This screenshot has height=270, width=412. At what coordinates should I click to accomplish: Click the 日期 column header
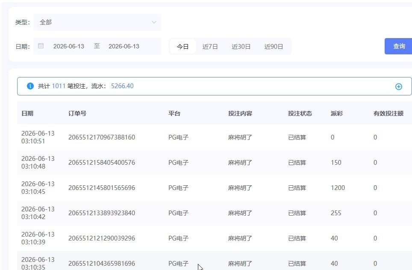click(27, 113)
